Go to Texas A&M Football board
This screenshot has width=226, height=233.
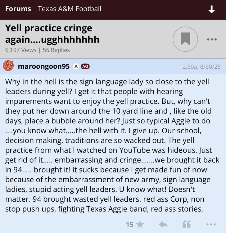tap(70, 9)
